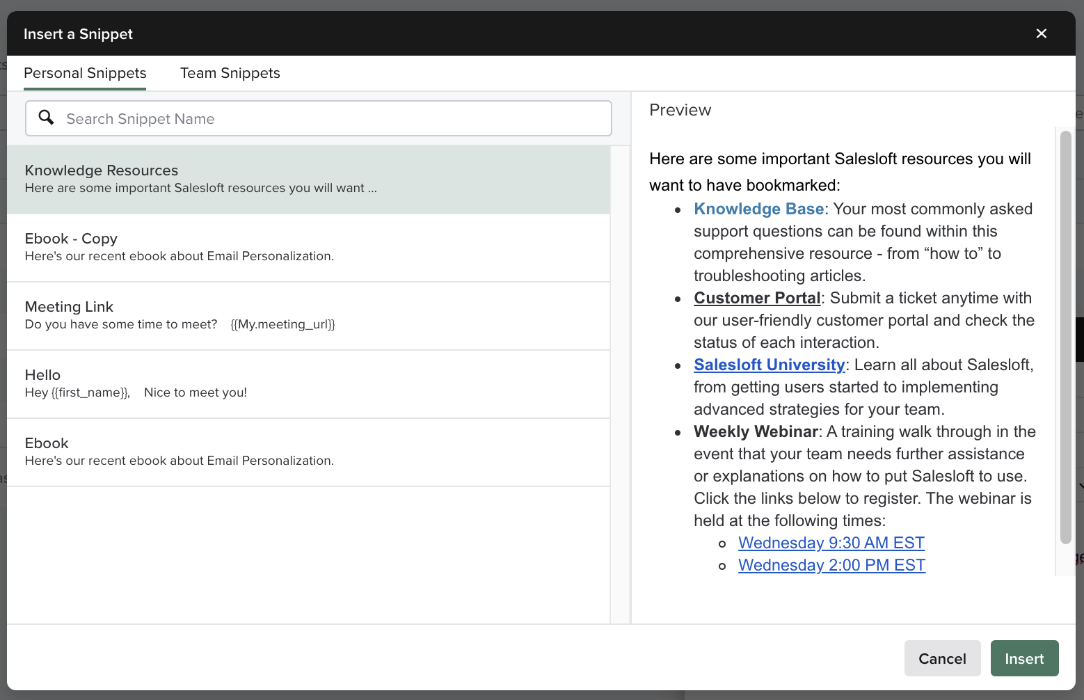
Task: Follow the Customer Portal link
Action: [757, 299]
